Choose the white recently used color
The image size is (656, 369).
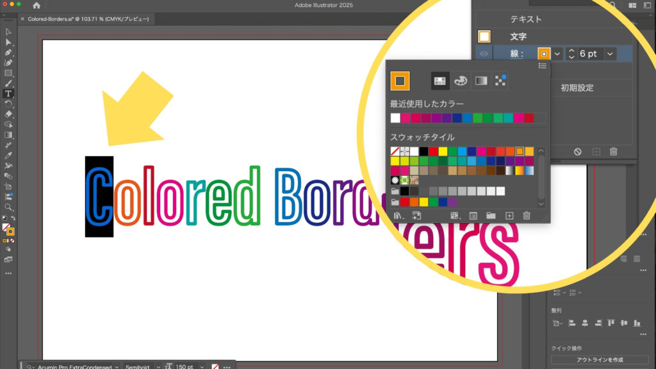[x=395, y=118]
